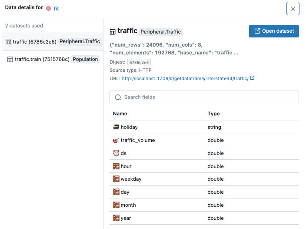Click the Open dataset button

[274, 31]
